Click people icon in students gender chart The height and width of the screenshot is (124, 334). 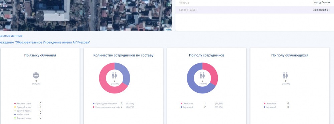pyautogui.click(x=286, y=75)
